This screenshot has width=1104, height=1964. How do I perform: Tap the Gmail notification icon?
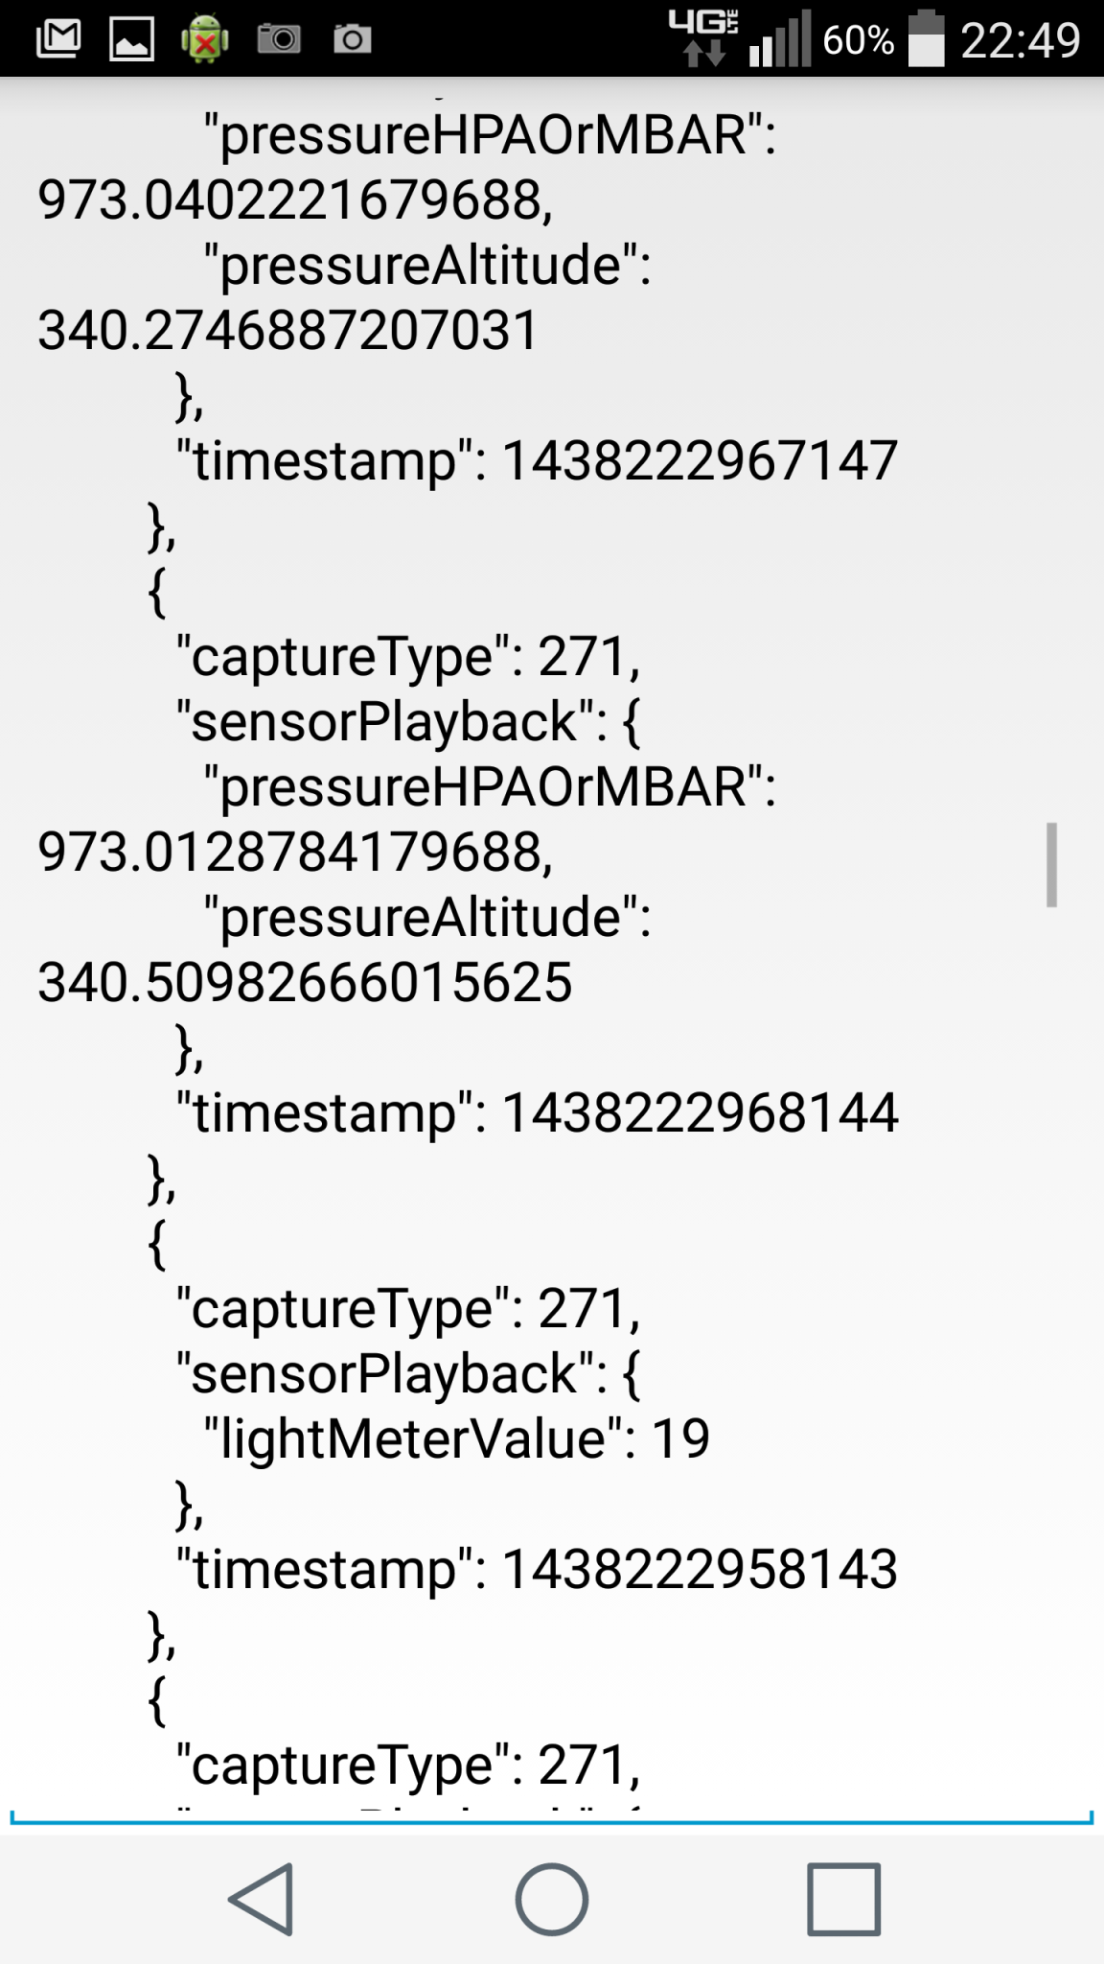(57, 39)
